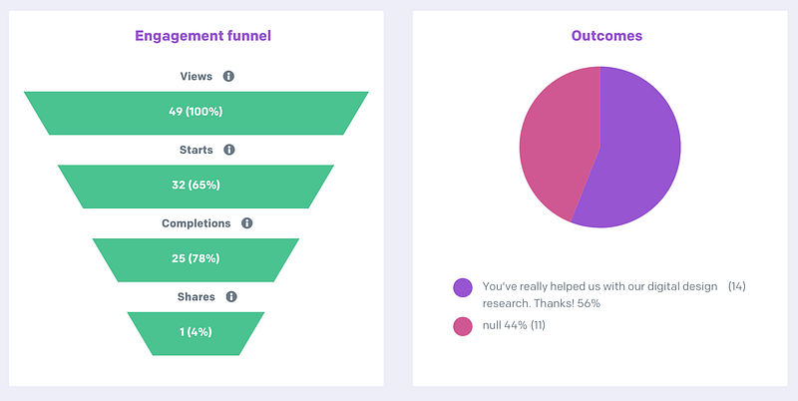Click the "null 44% (11)" legend label
The width and height of the screenshot is (798, 401).
pos(514,325)
